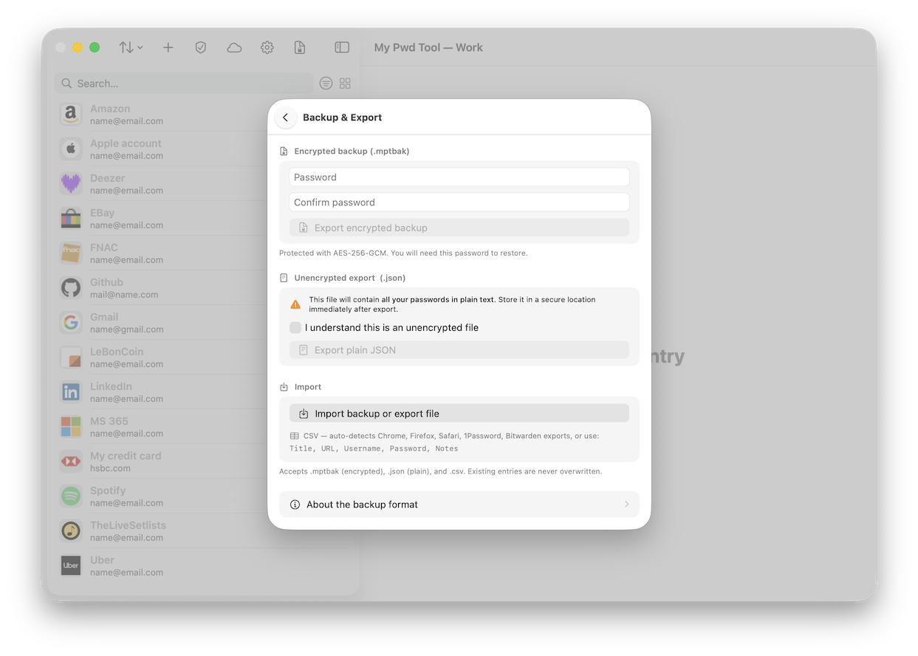Click the 'Protected with AES-256-GCM' note
Viewport: 918px width, 656px height.
pos(403,253)
